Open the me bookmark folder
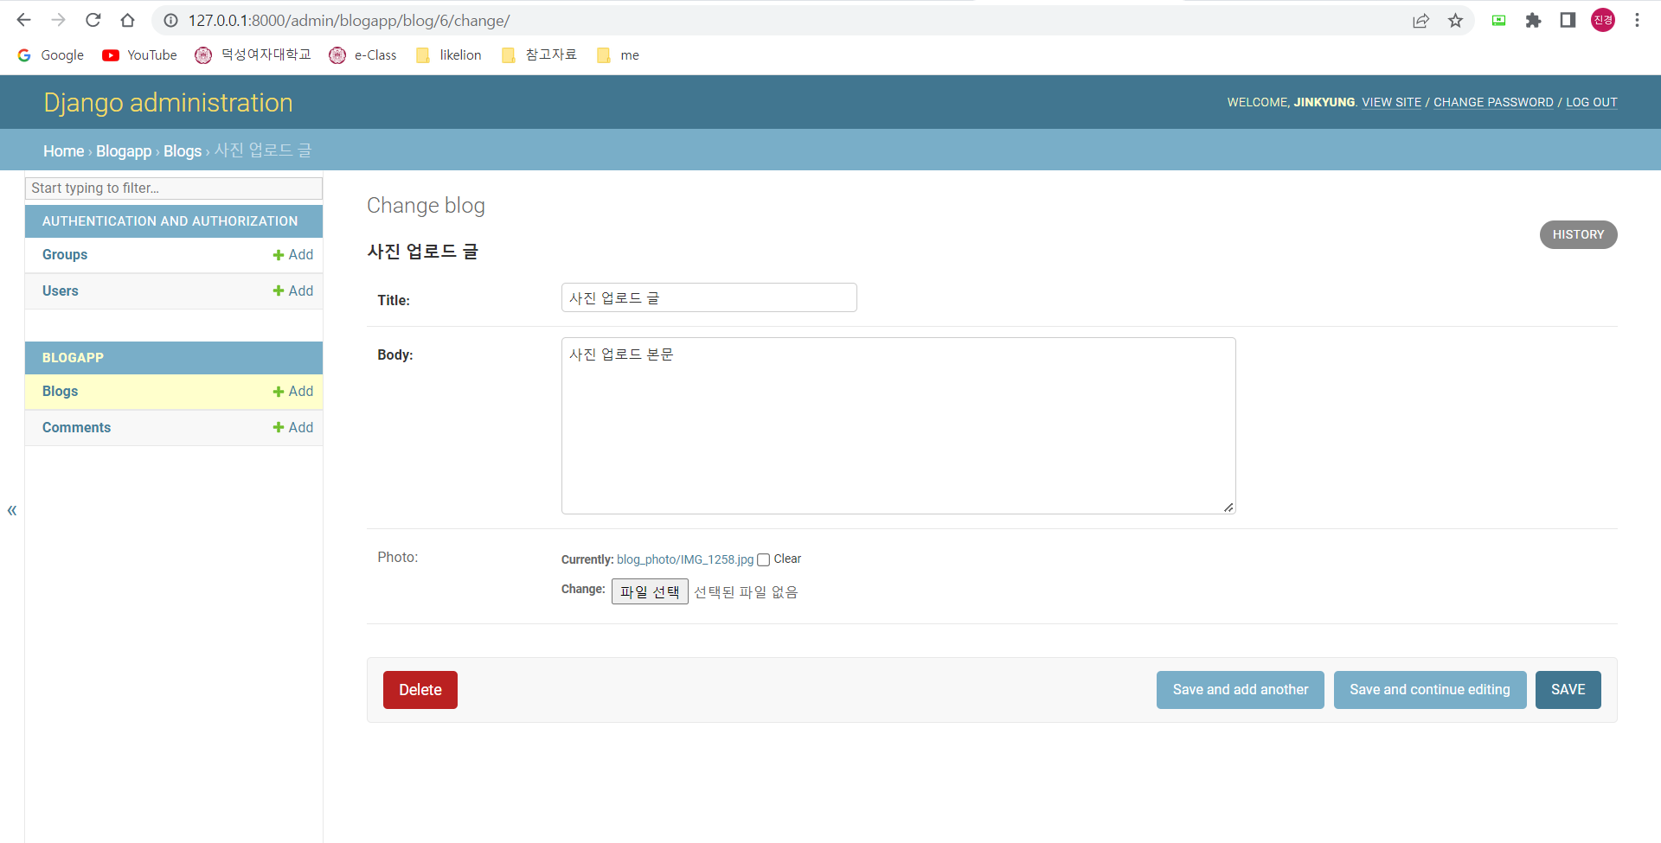Image resolution: width=1661 pixels, height=843 pixels. 618,55
